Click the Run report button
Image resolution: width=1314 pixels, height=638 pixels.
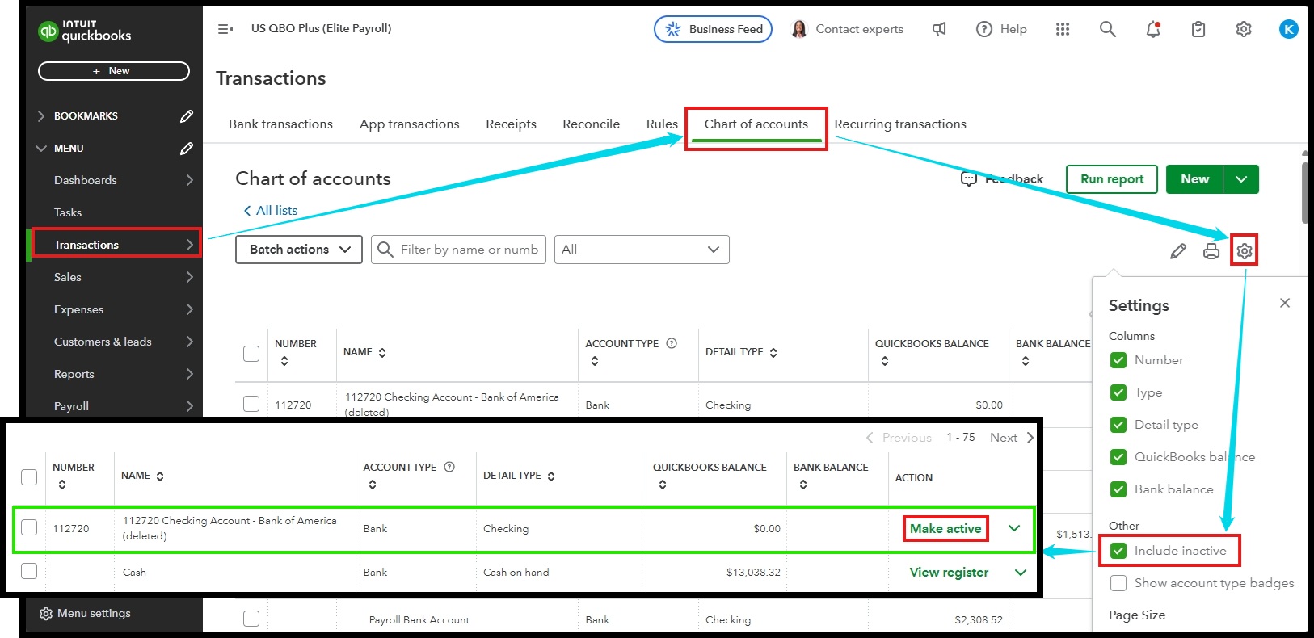(x=1112, y=179)
